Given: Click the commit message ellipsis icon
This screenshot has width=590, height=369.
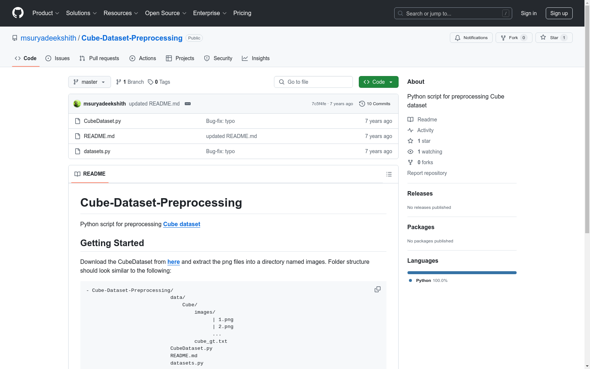Looking at the screenshot, I should tap(188, 104).
